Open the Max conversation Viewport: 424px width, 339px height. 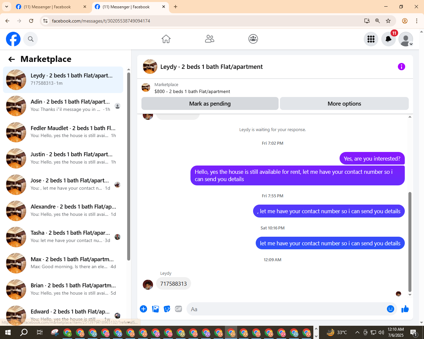pyautogui.click(x=63, y=263)
